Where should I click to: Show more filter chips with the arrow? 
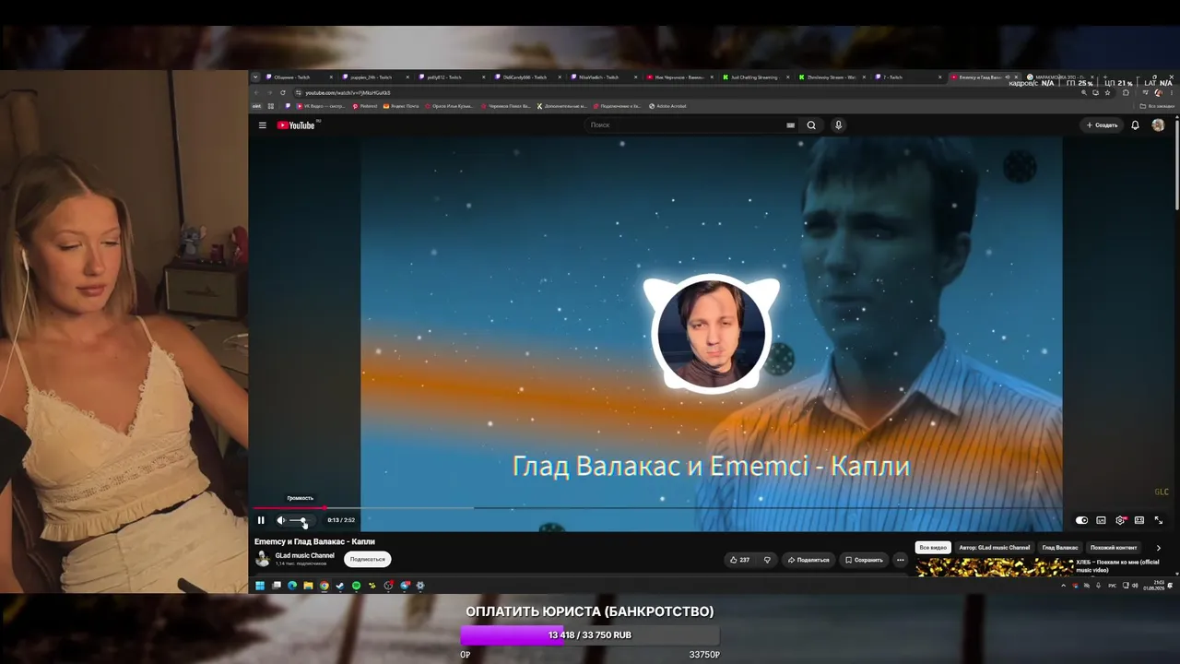click(1159, 548)
